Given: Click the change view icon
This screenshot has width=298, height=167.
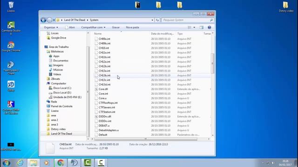Looking at the screenshot, I should 190,27.
